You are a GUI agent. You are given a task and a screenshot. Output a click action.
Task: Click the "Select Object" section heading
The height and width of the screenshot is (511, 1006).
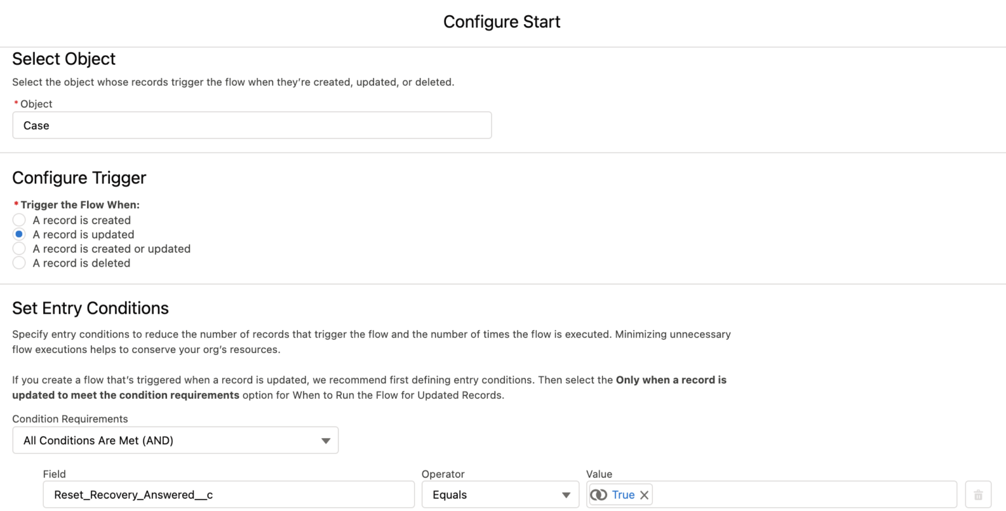pos(64,59)
